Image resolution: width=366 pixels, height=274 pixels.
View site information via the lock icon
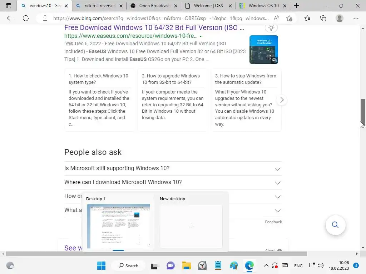click(45, 18)
